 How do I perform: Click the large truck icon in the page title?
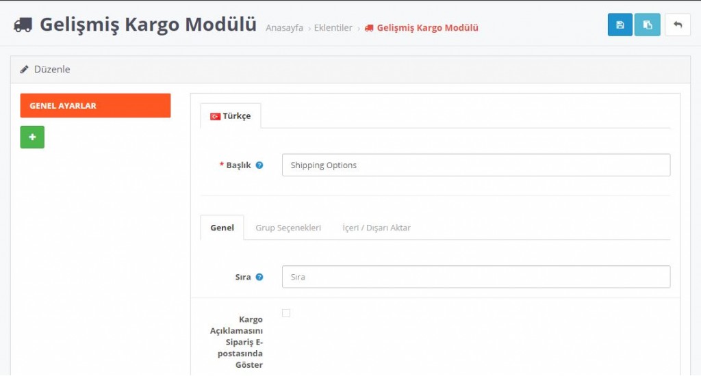pos(23,25)
